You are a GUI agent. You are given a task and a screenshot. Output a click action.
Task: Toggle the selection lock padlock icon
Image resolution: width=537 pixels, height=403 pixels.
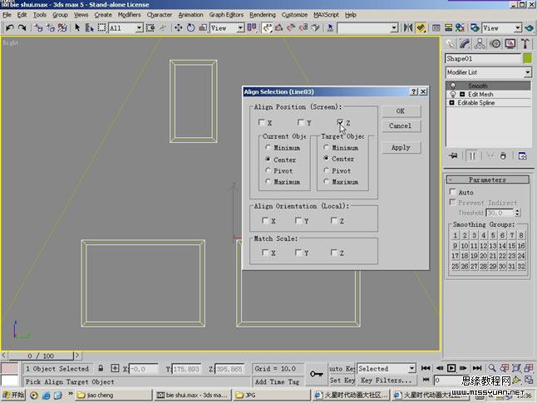click(x=101, y=368)
